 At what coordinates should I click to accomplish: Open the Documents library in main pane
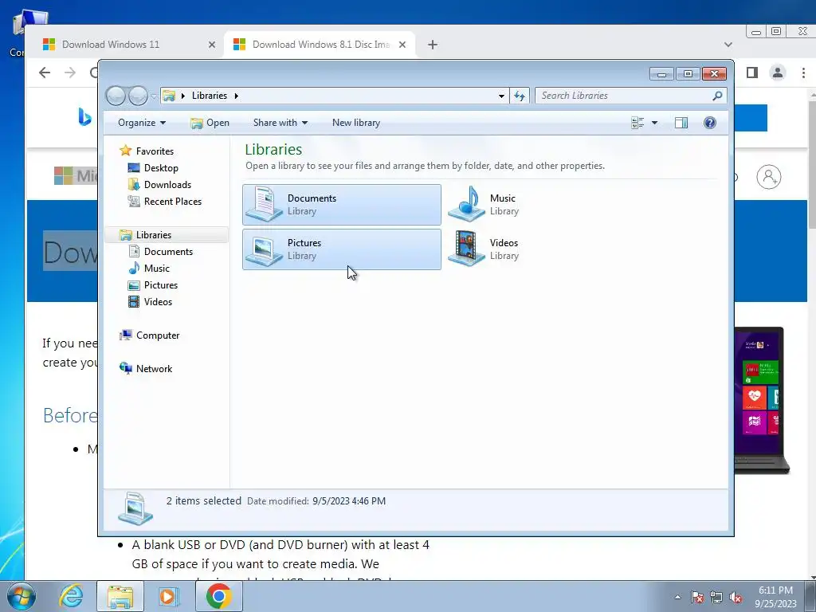[341, 205]
